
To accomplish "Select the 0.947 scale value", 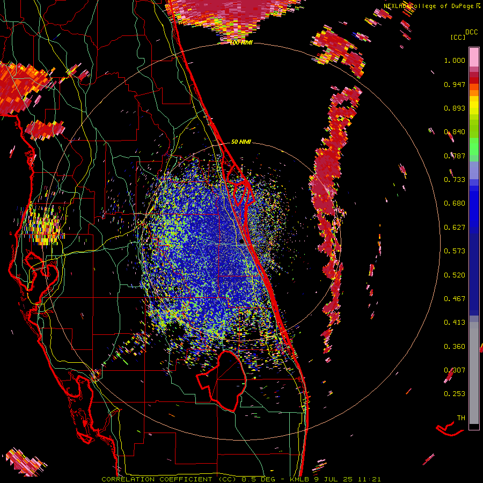I will pos(455,84).
